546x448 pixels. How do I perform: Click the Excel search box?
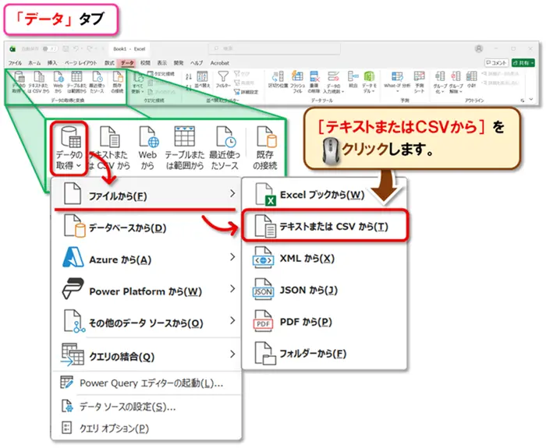click(x=275, y=48)
